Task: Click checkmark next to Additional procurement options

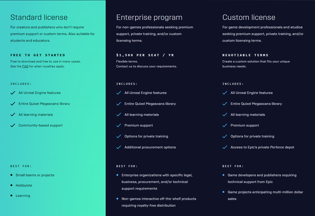Action: click(x=119, y=147)
